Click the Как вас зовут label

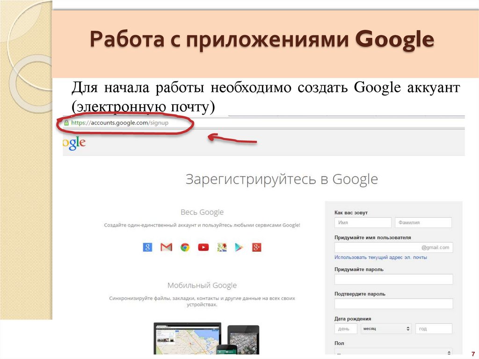(351, 212)
